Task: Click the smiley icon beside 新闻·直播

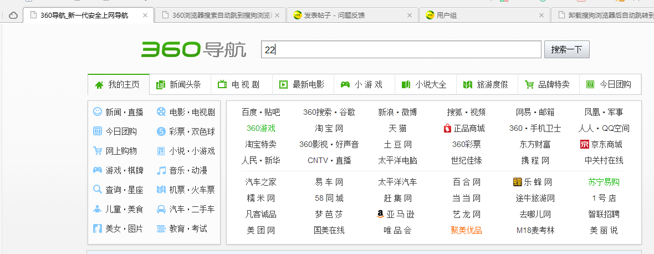Action: [x=97, y=112]
